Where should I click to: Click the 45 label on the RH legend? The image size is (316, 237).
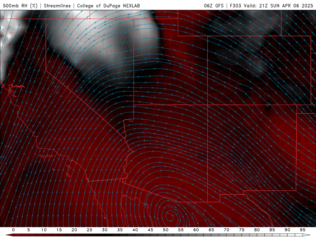click(x=150, y=230)
